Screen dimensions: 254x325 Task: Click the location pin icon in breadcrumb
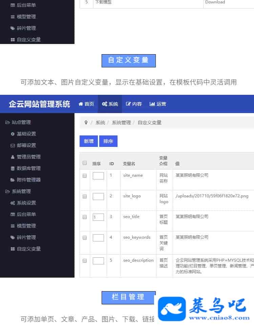(86, 123)
